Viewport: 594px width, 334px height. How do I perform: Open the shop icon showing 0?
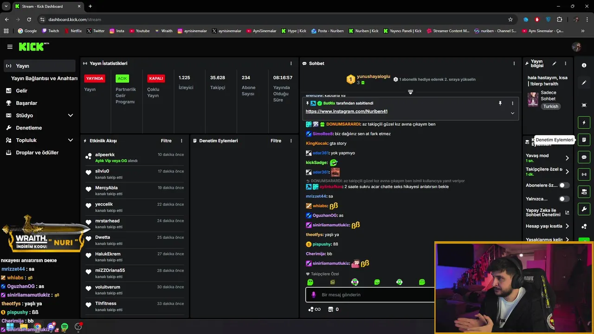(333, 309)
